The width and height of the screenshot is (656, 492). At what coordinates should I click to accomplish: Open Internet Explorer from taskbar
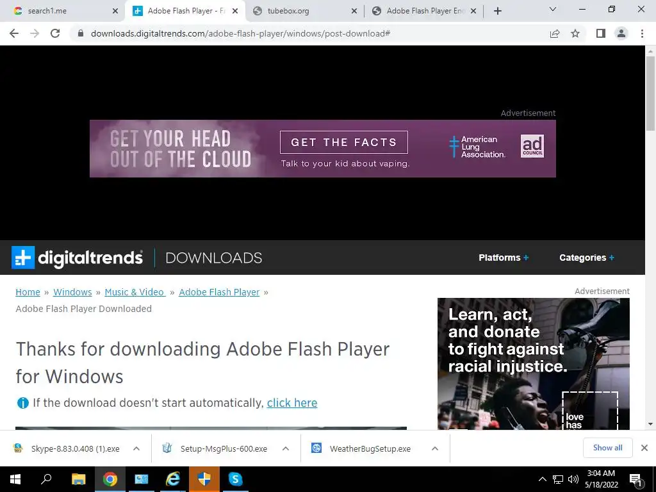tap(172, 479)
